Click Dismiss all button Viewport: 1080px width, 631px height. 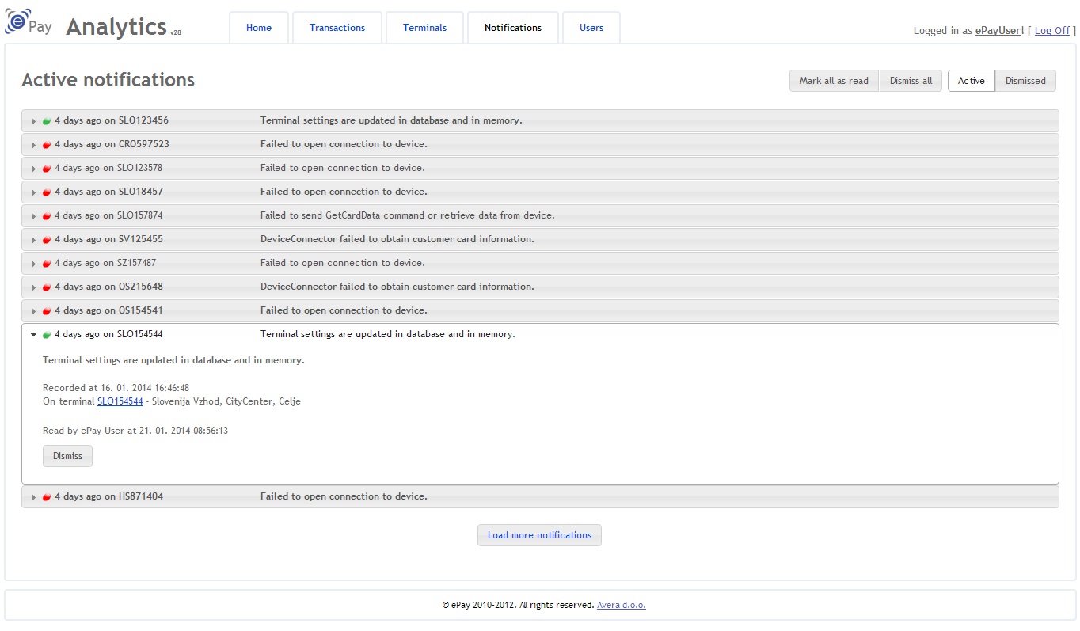tap(911, 81)
